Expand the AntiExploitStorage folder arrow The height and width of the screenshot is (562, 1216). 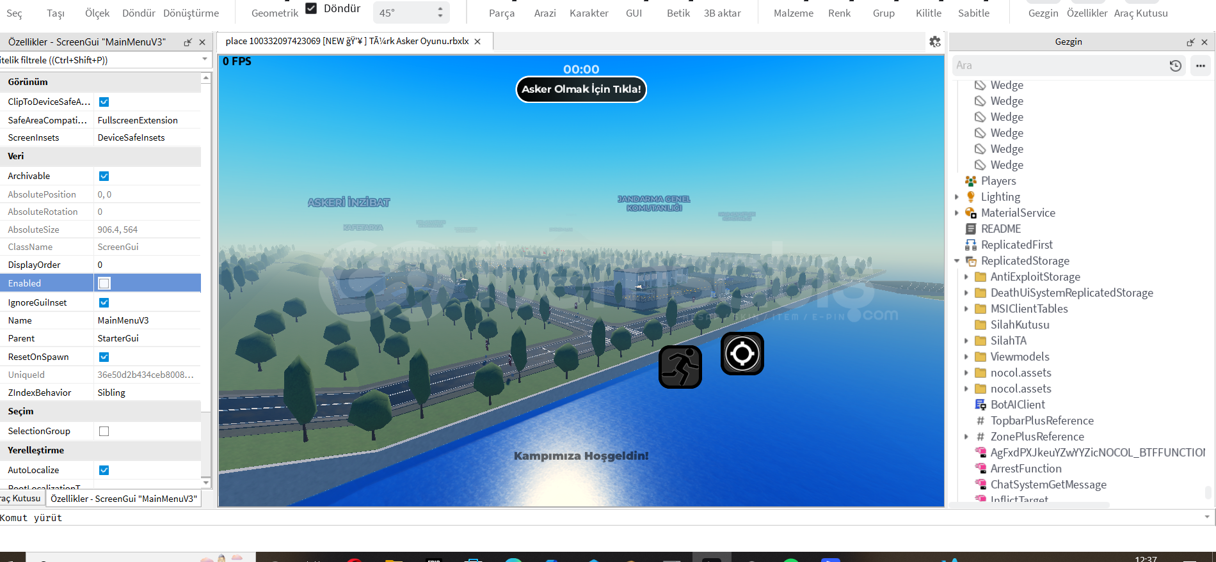(966, 277)
